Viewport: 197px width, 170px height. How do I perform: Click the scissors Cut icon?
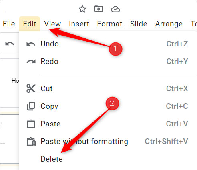point(31,88)
